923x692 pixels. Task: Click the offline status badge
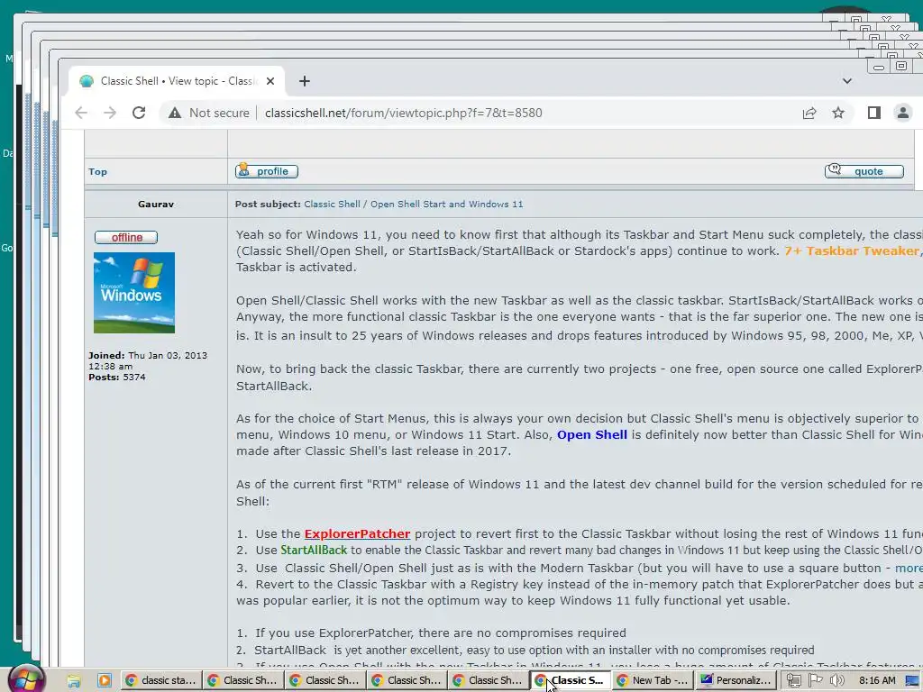(x=126, y=237)
